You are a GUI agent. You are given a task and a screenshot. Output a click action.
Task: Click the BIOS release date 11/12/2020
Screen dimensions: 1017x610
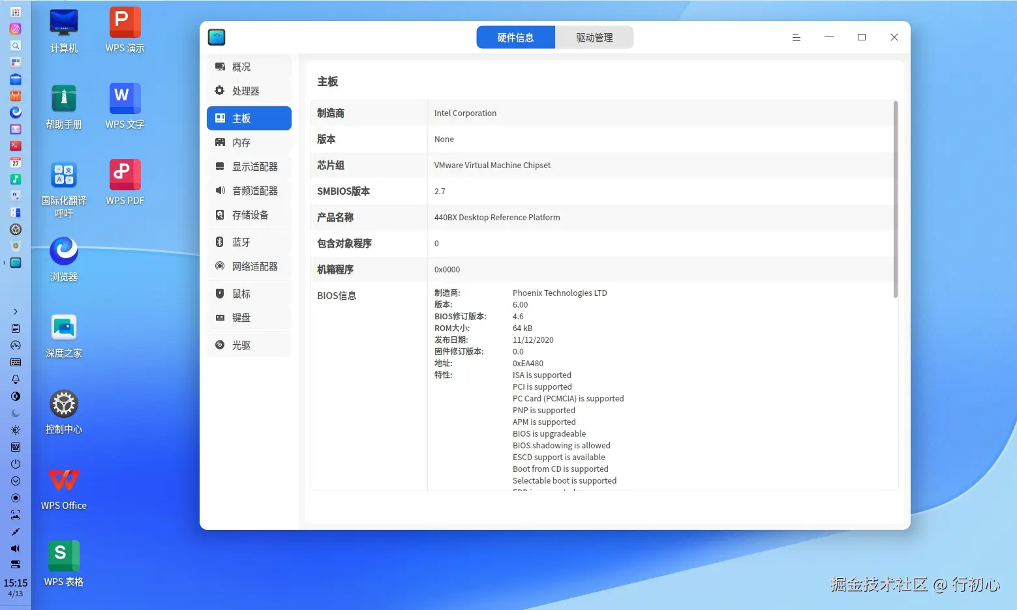click(x=533, y=340)
